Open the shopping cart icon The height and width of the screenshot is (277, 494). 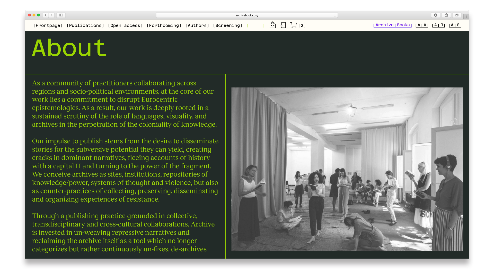[293, 25]
